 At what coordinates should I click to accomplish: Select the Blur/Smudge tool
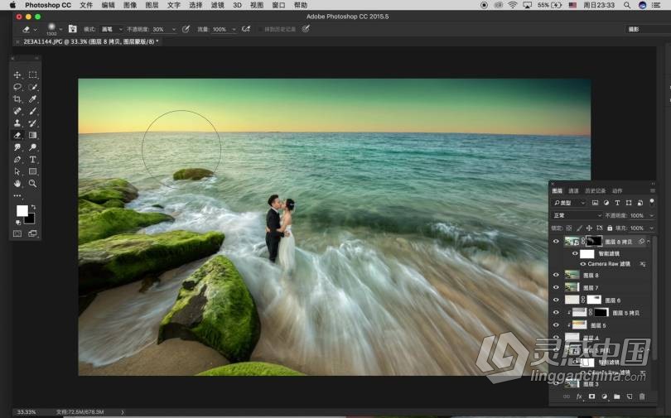pos(17,147)
